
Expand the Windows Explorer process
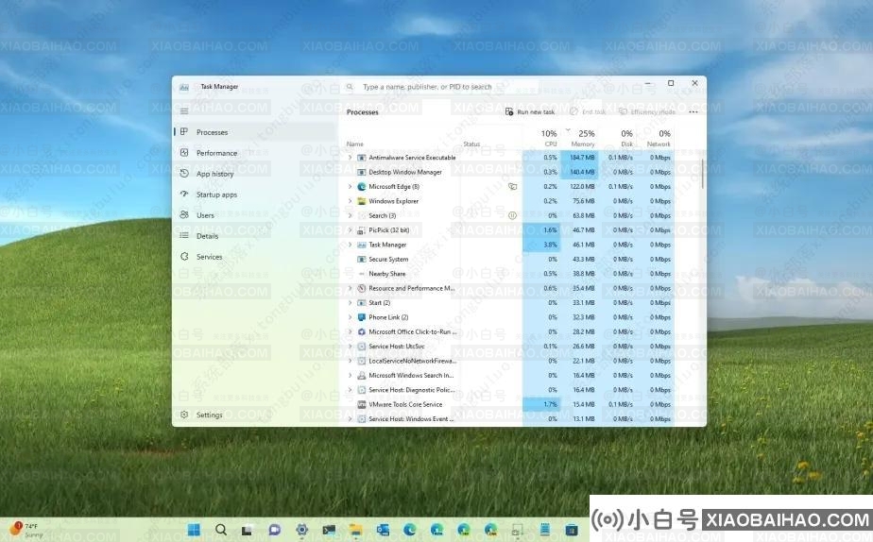(x=351, y=201)
